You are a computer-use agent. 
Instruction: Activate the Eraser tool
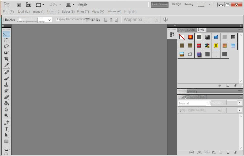6,97
